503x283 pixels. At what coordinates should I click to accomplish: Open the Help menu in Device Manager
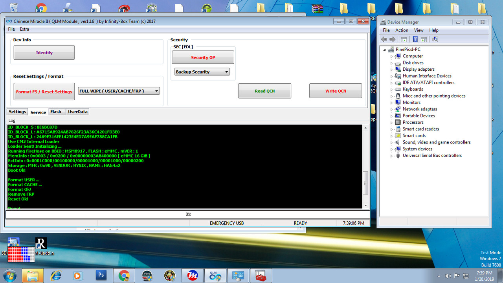(434, 30)
